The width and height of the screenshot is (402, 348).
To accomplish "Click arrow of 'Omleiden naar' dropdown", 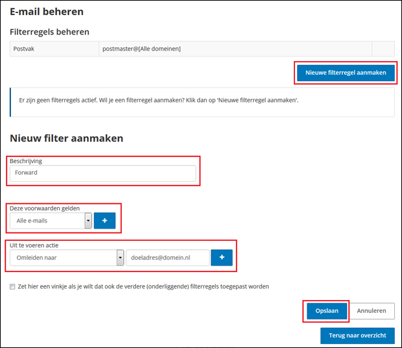I will coord(120,258).
